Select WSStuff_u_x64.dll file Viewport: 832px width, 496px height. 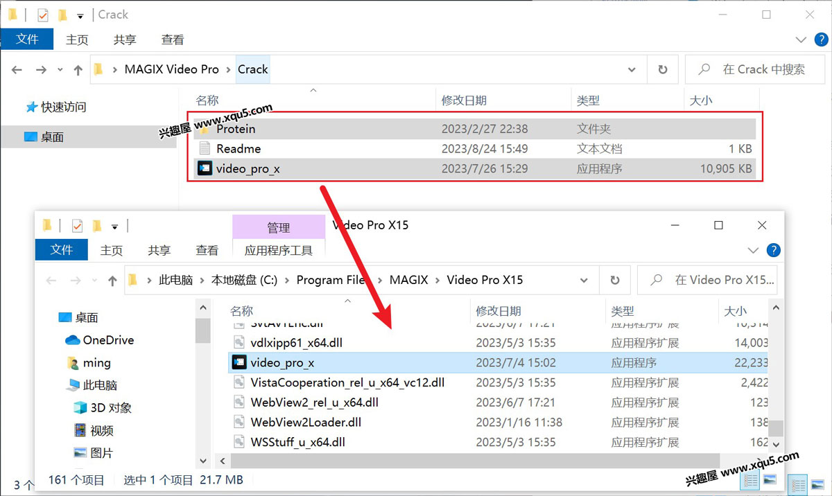click(x=499, y=442)
